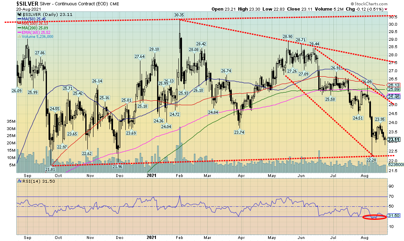Click the blue MA(50) legend line marker
This screenshot has width=404, height=241.
[20, 18]
